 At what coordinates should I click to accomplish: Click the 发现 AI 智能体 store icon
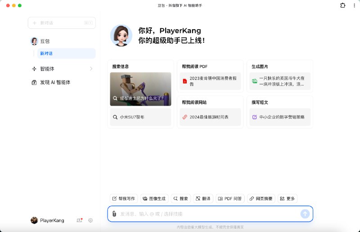34,82
